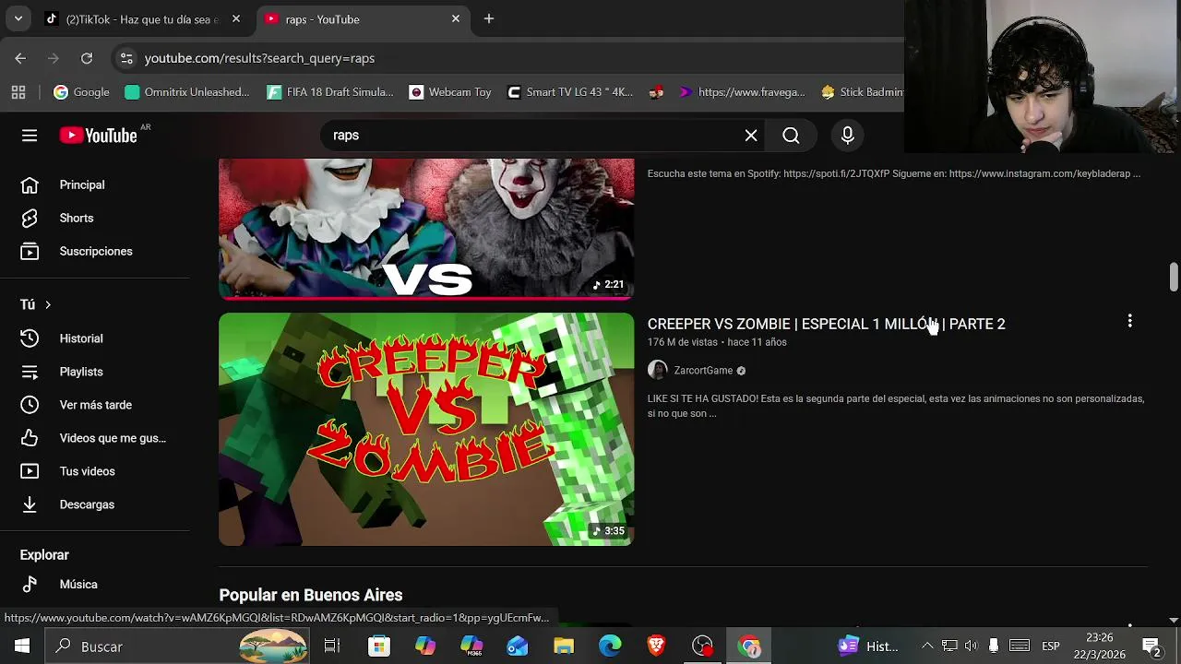Click the search magnifier button

(791, 136)
